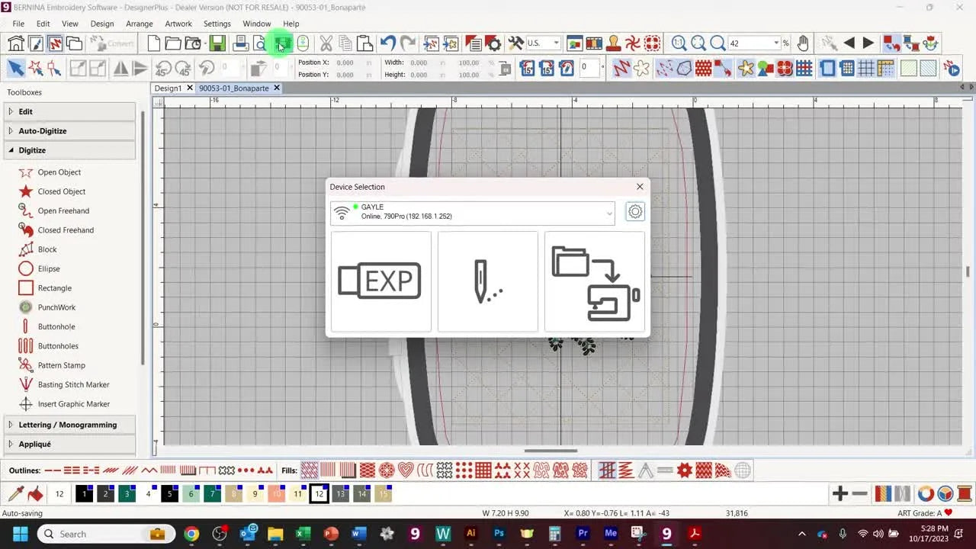Select the Rectangle tool
Viewport: 976px width, 549px height.
coord(46,287)
